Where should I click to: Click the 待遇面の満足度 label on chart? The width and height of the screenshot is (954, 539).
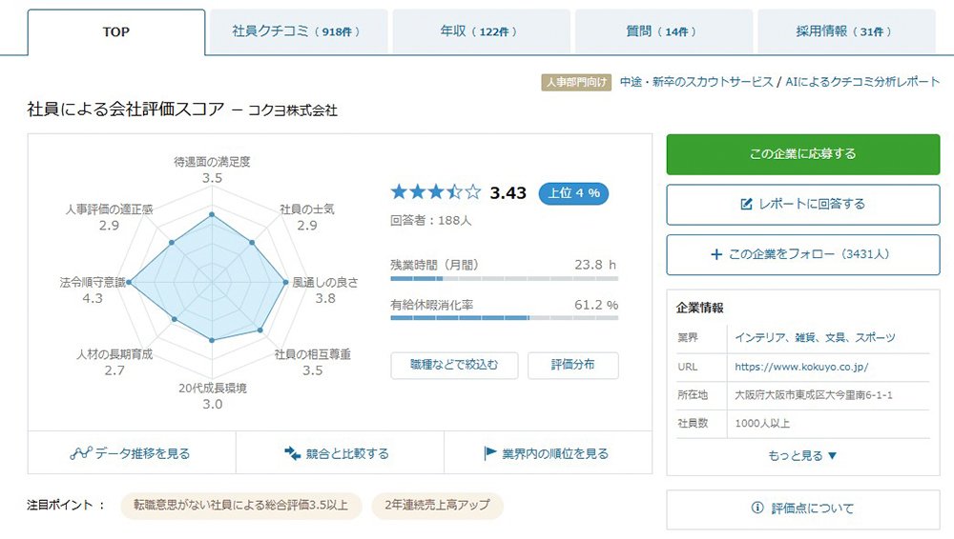(212, 162)
